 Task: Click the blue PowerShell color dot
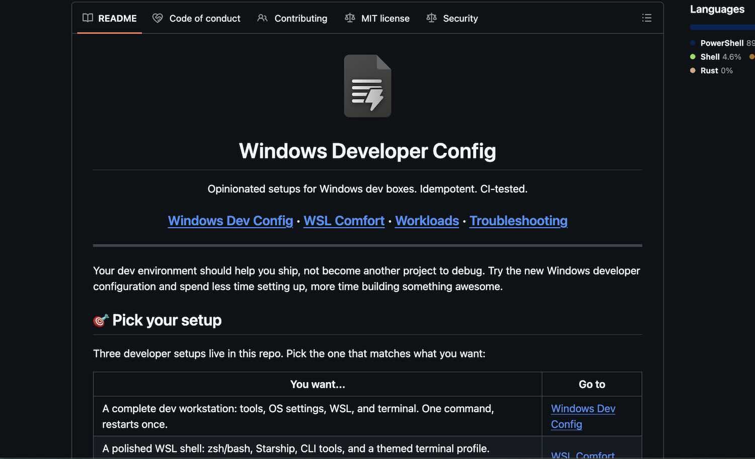pyautogui.click(x=693, y=43)
